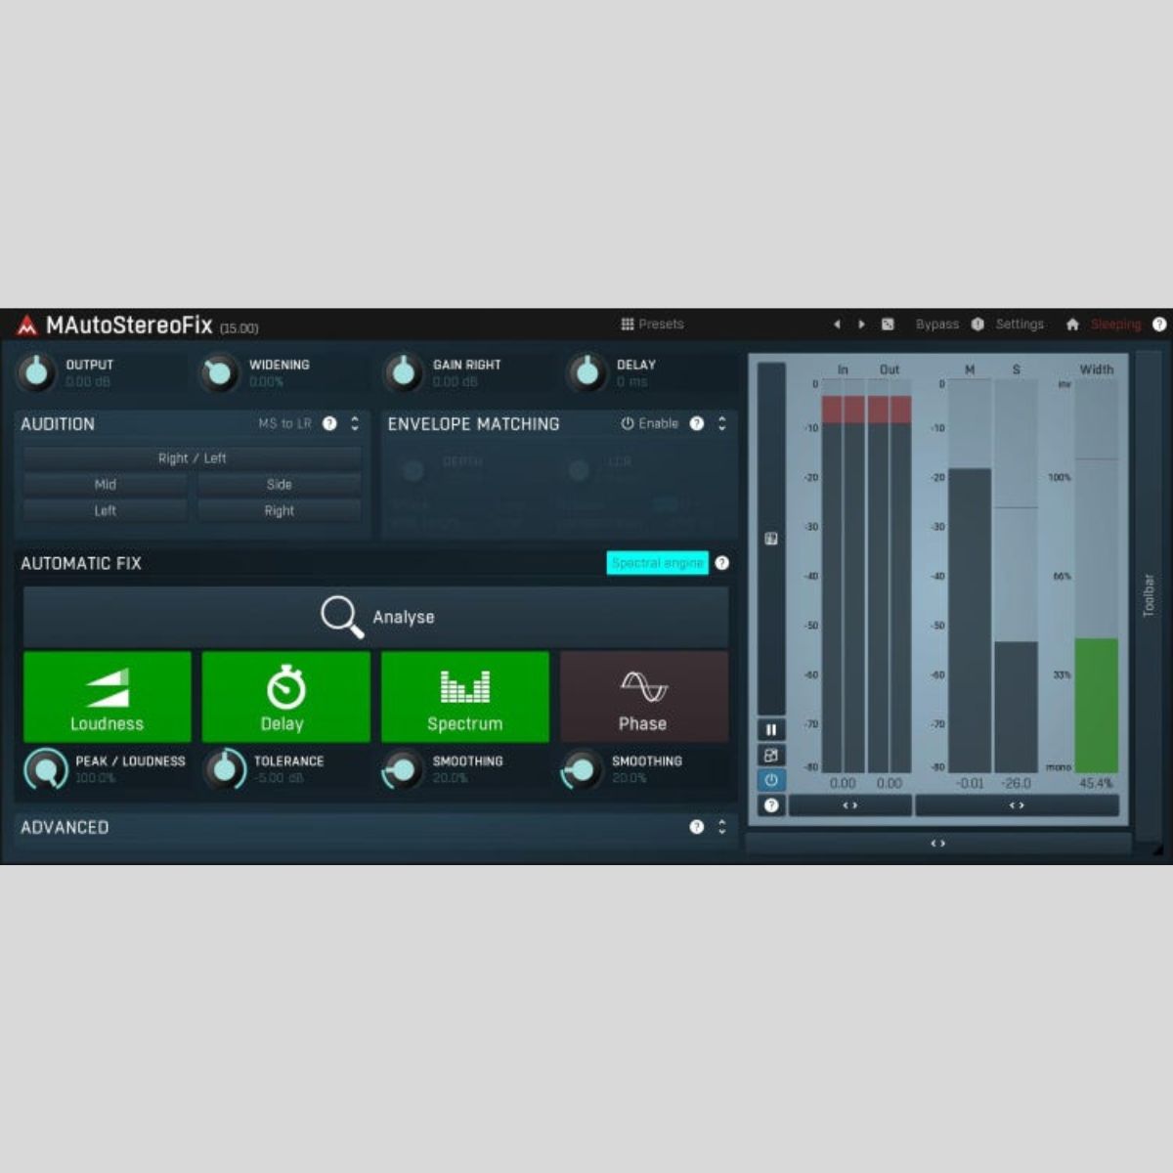This screenshot has height=1173, width=1173.
Task: Open help for Automatic Fix section
Action: point(722,563)
